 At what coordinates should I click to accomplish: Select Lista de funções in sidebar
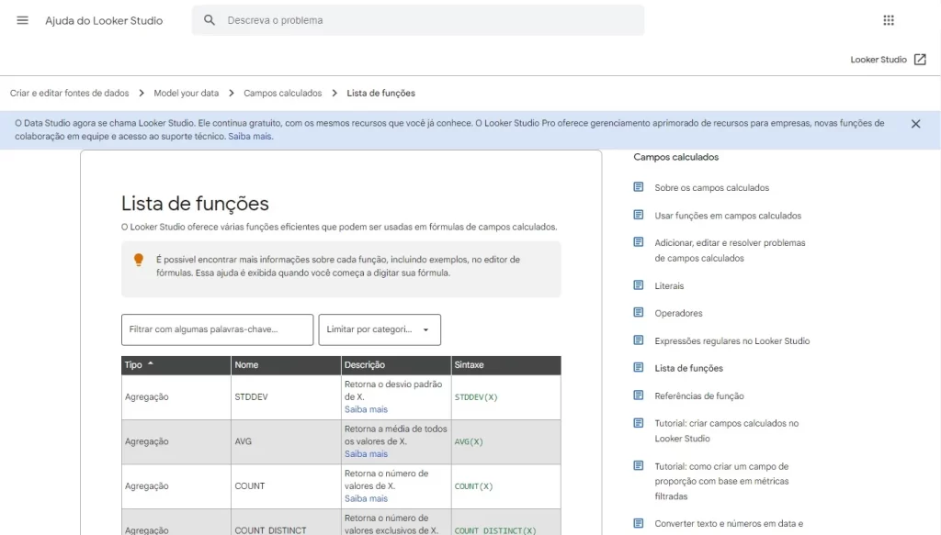[x=689, y=369]
